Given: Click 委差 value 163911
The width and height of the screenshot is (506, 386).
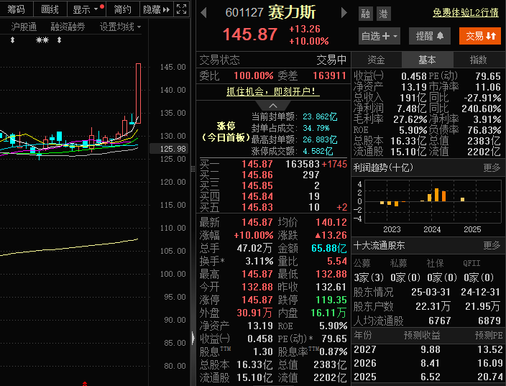Looking at the screenshot, I should click(x=329, y=75).
